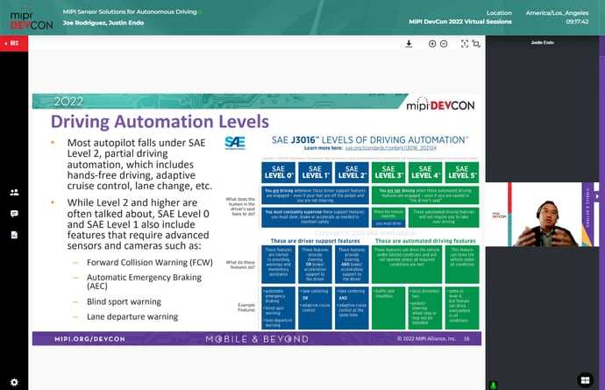Image resolution: width=605 pixels, height=390 pixels.
Task: Click the session clock time display
Action: point(577,22)
